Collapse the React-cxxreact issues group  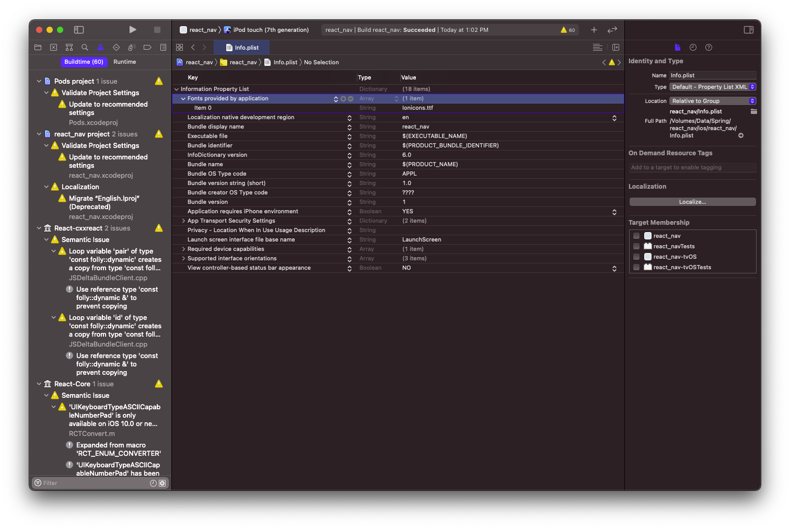tap(39, 228)
